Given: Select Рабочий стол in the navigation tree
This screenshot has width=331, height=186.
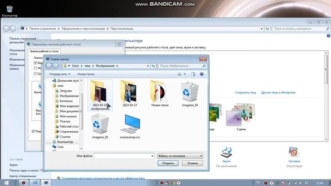Looking at the screenshot, I should point(69,127).
